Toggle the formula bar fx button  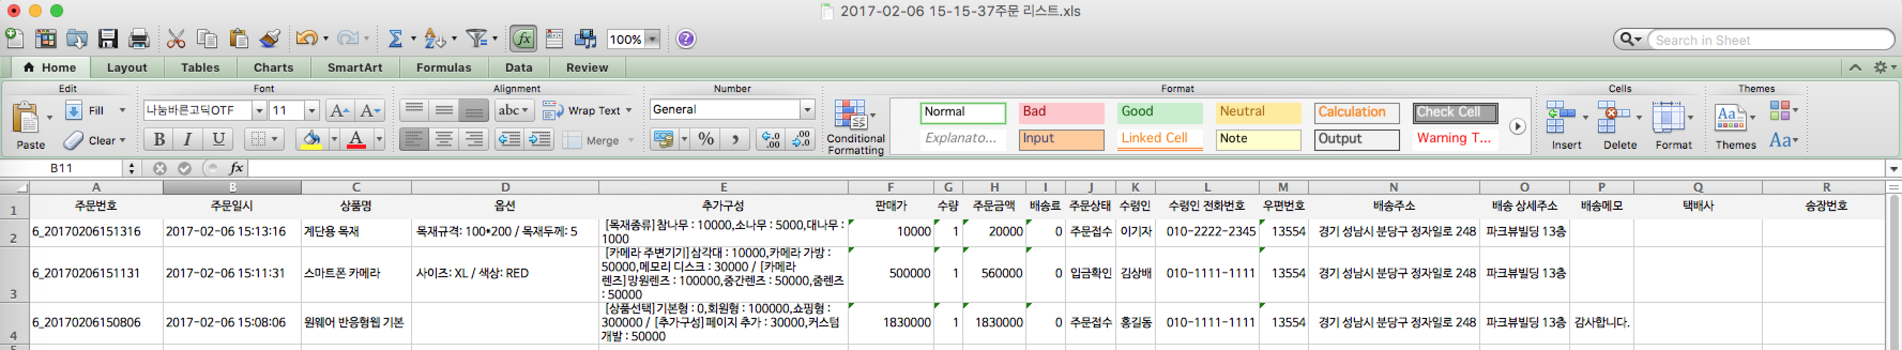point(523,39)
